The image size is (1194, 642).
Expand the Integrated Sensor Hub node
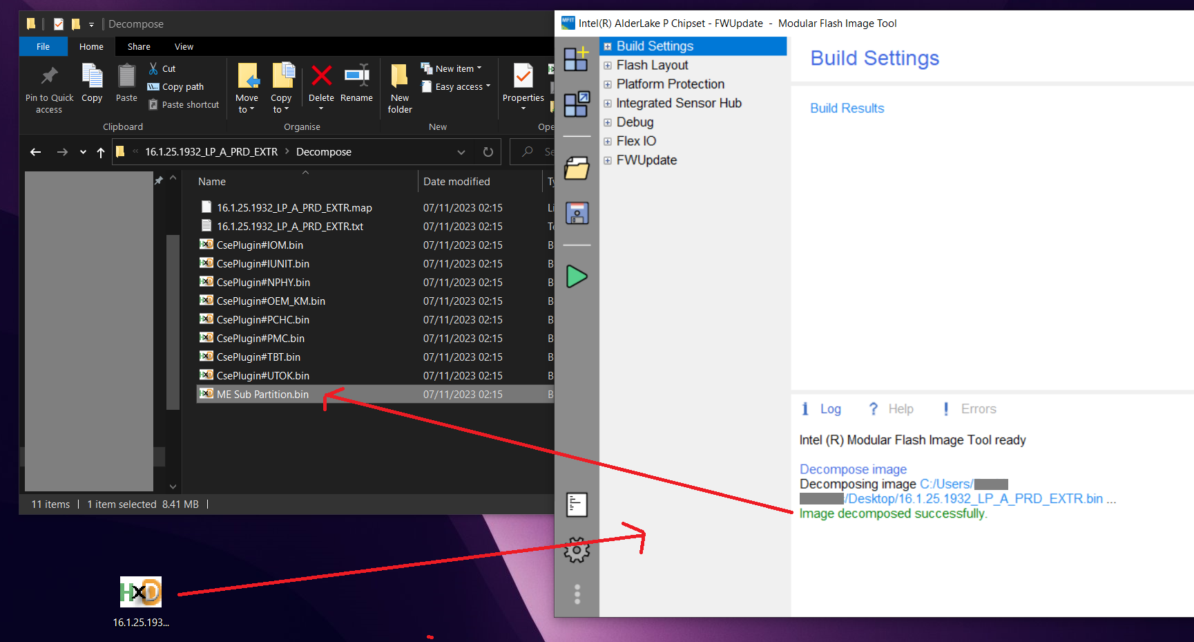[608, 104]
